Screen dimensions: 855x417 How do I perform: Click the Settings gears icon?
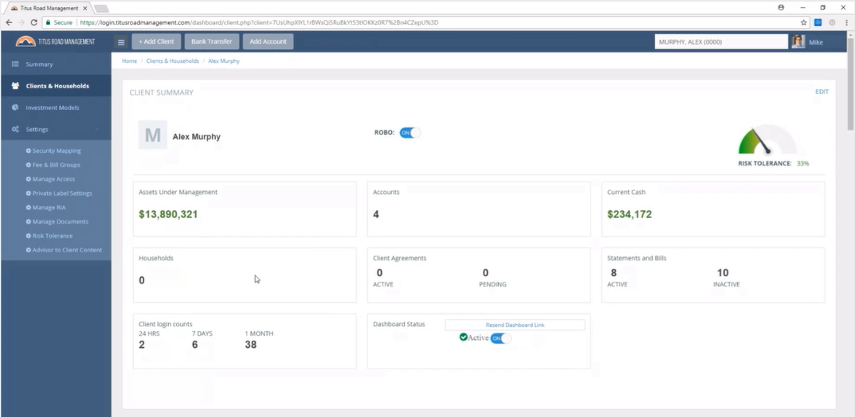click(15, 130)
